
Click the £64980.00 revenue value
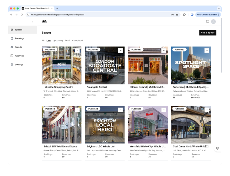[196, 98]
